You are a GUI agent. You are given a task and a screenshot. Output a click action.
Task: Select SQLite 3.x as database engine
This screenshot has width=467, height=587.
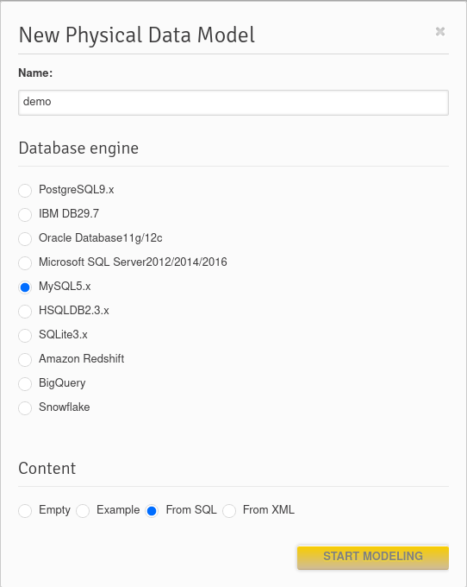(25, 336)
